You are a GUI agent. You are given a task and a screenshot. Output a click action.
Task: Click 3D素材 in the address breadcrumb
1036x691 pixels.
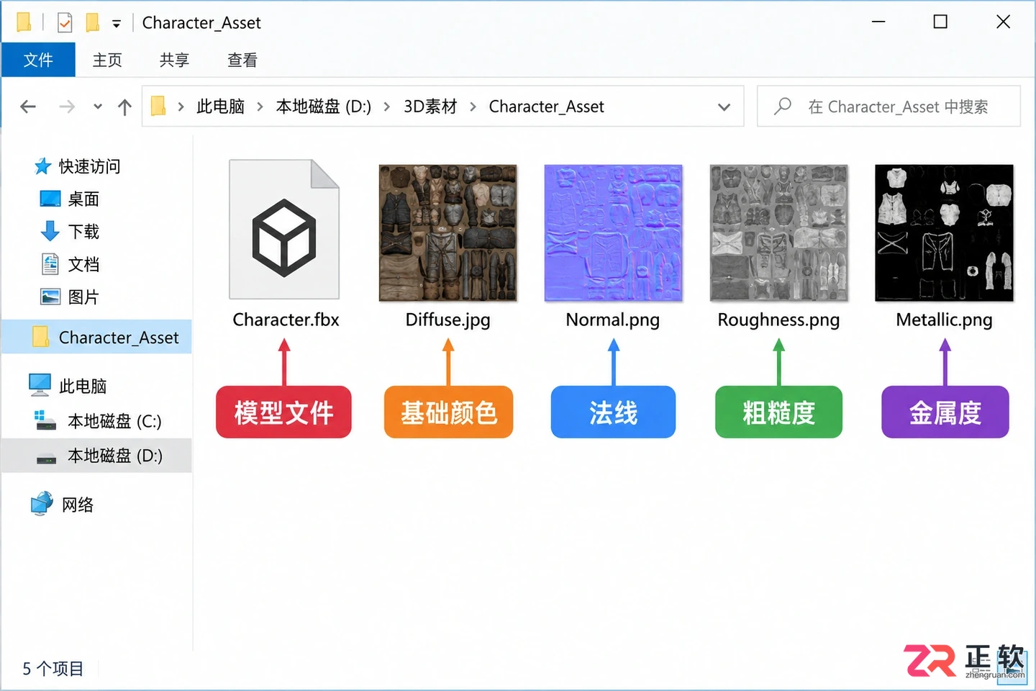click(x=430, y=107)
